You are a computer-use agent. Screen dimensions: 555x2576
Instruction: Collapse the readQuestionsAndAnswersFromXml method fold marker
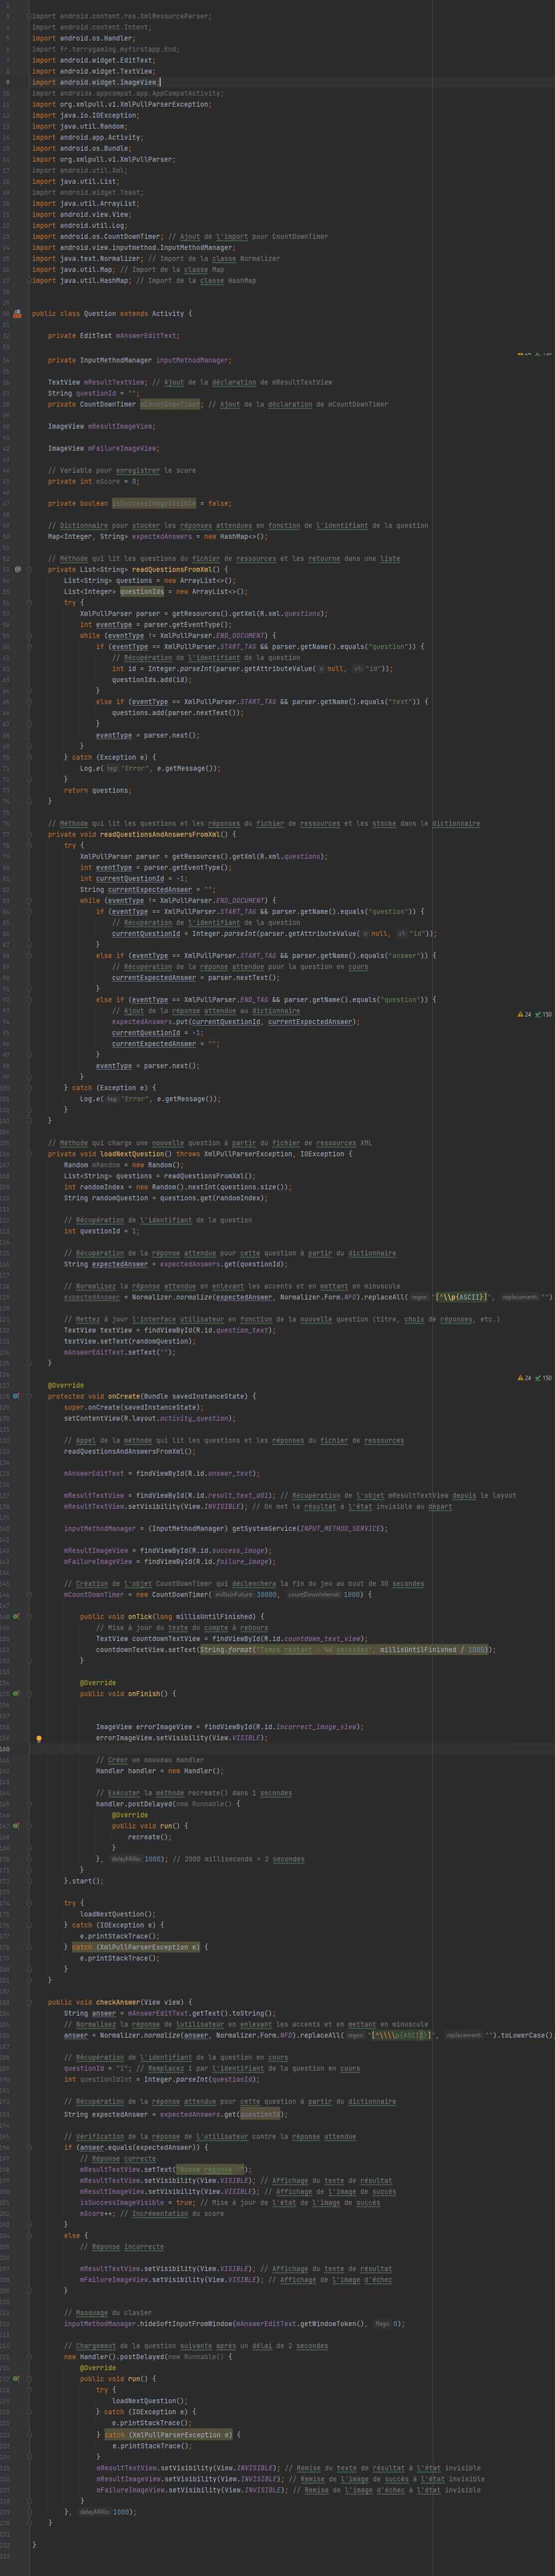point(29,834)
